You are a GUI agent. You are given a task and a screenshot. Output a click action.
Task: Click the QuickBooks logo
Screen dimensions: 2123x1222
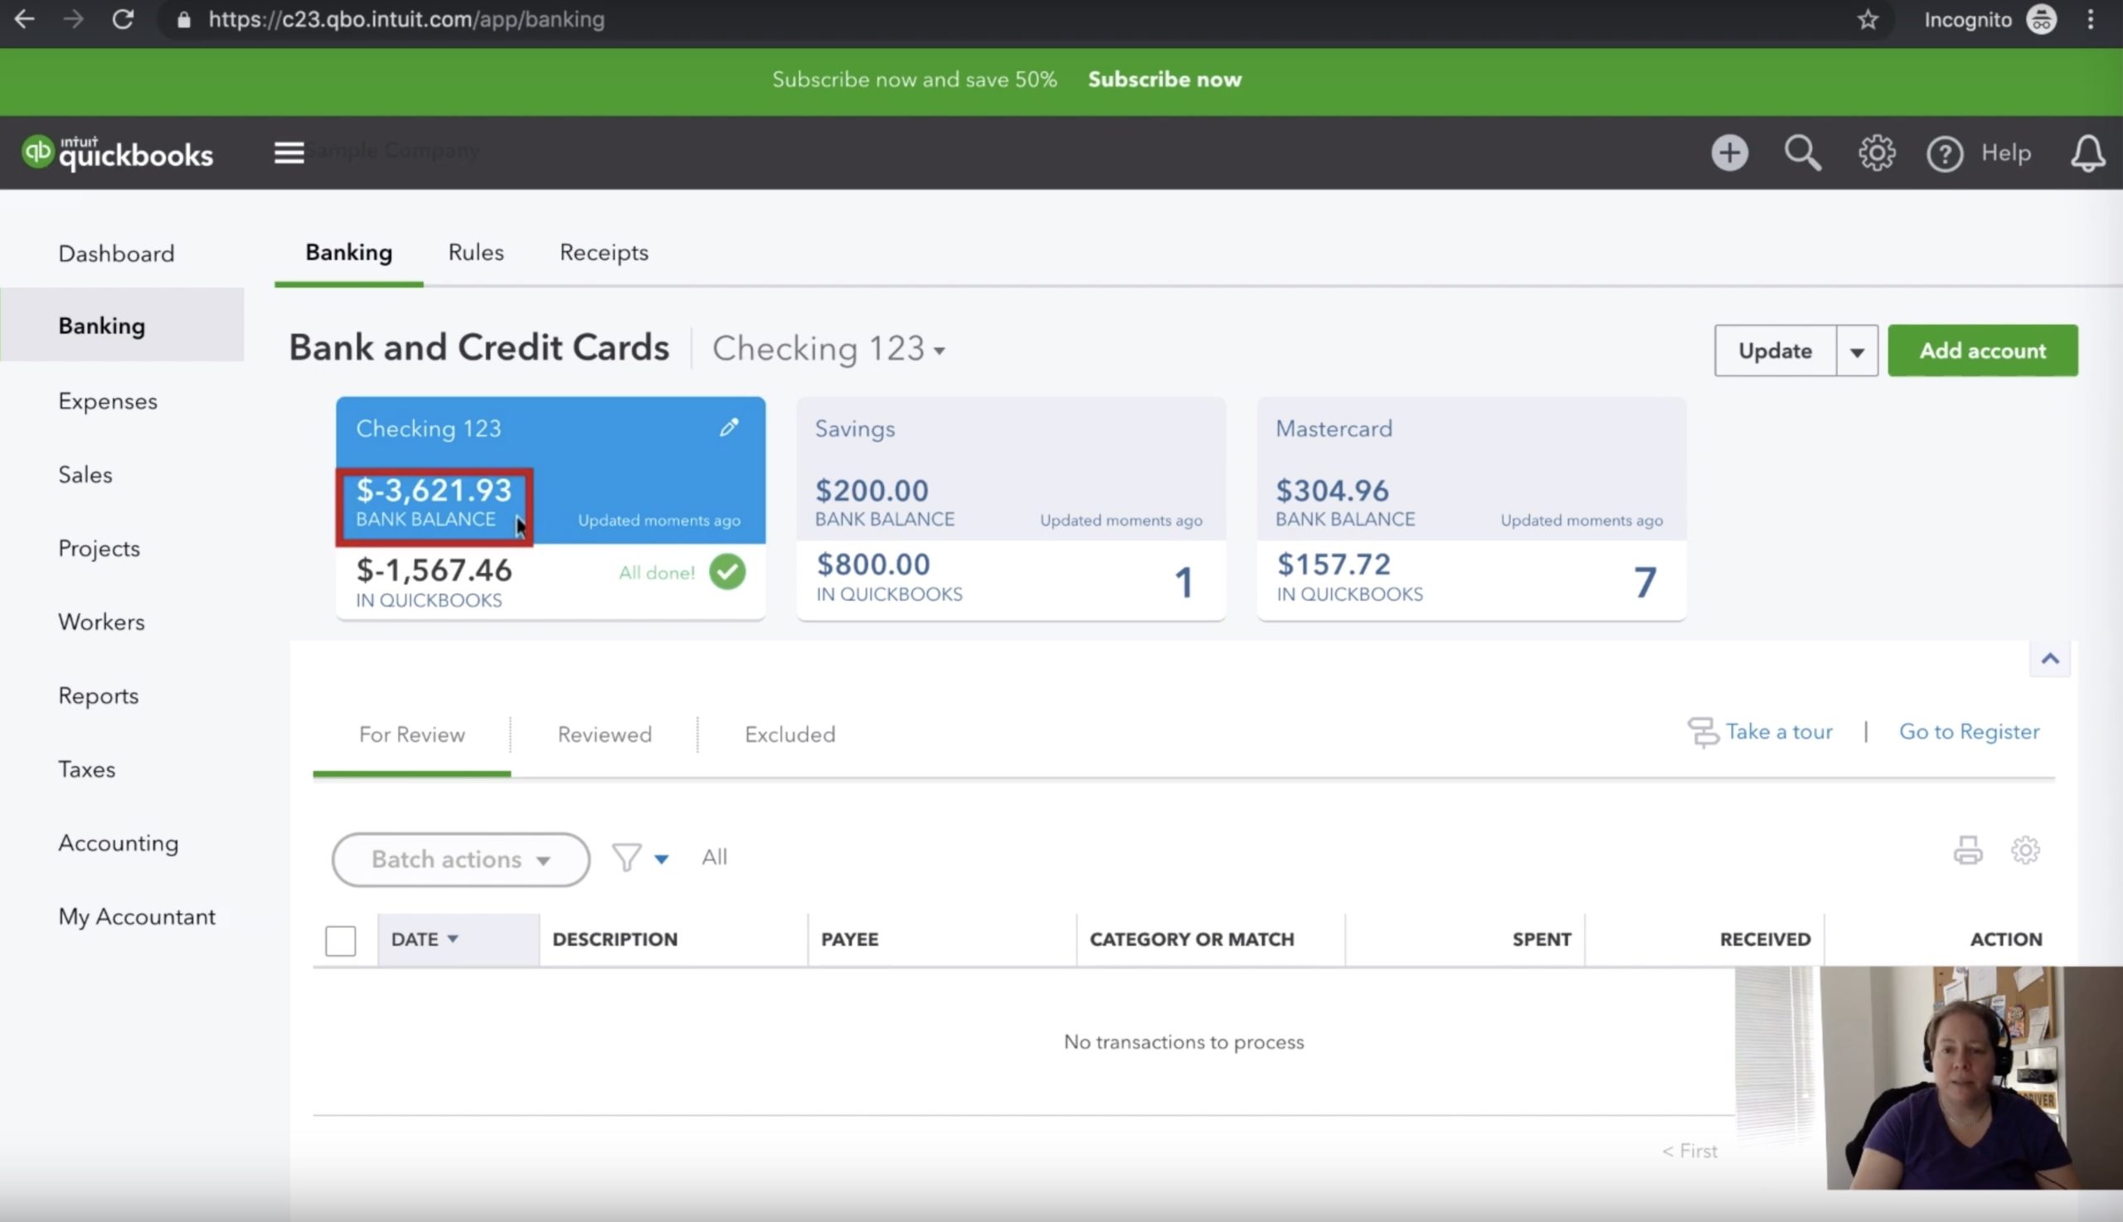118,153
